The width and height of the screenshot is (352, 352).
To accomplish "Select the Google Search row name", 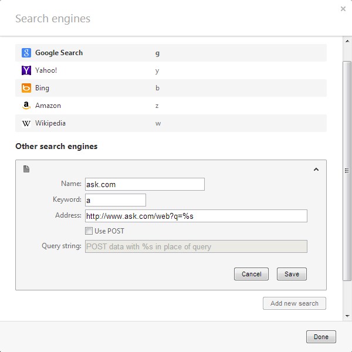I will click(x=59, y=53).
